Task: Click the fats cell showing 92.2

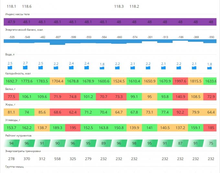Action: [x=180, y=112]
